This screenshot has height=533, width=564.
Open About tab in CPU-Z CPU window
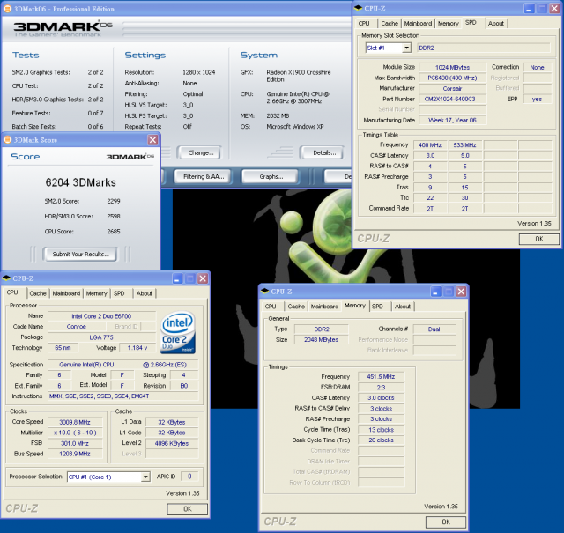coord(145,293)
